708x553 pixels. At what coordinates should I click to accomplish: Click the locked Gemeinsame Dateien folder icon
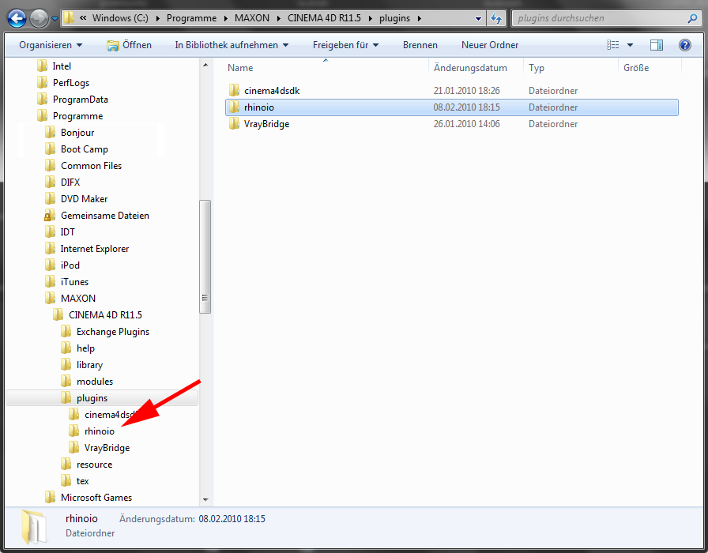[50, 216]
